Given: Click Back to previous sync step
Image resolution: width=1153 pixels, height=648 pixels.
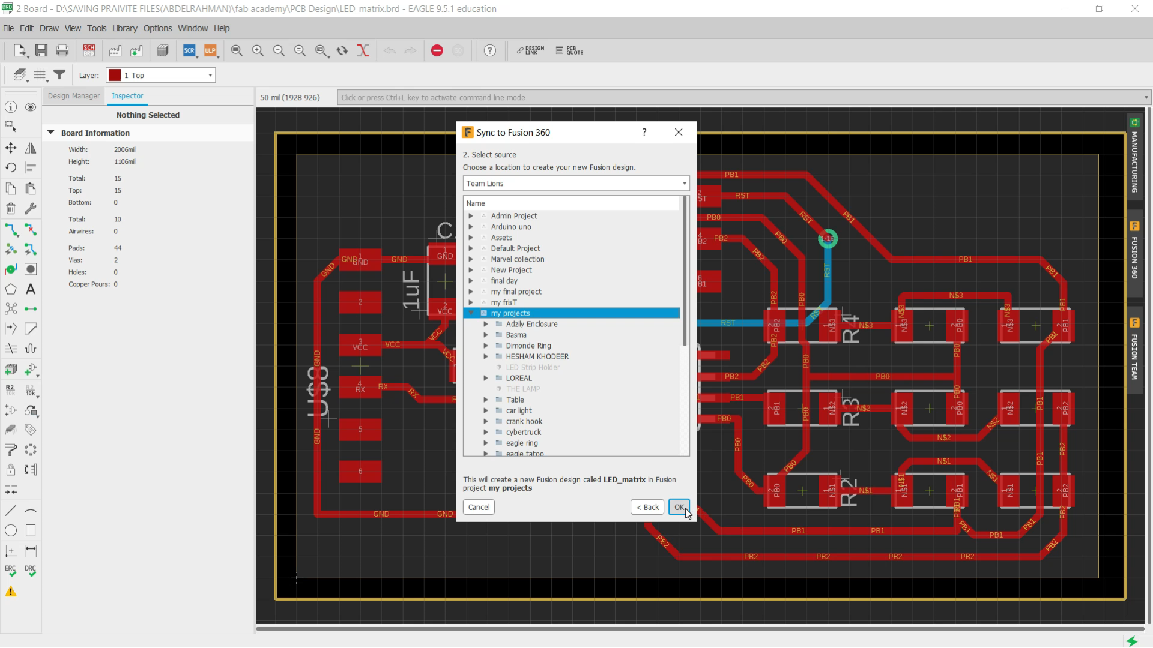Looking at the screenshot, I should (x=649, y=507).
